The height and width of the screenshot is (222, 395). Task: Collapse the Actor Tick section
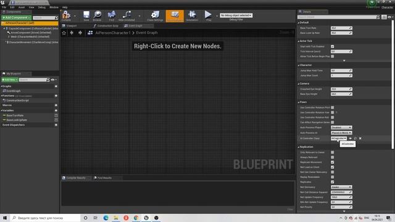299,41
